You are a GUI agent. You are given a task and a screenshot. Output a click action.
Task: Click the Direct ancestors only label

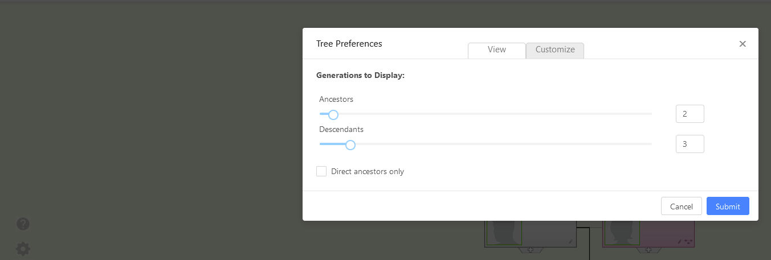[368, 171]
